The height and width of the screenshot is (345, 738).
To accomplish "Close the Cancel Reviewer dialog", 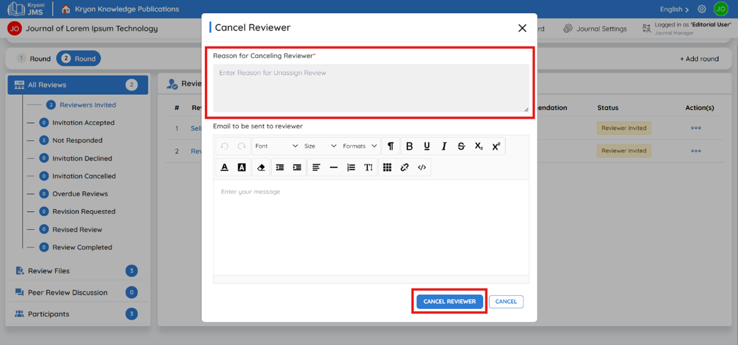I will pos(522,28).
